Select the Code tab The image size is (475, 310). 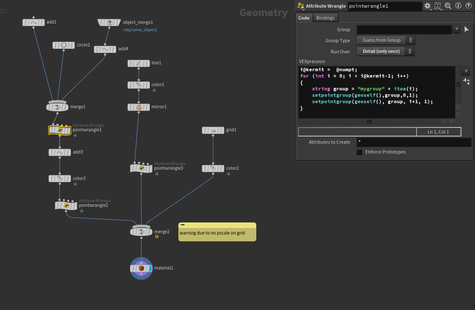[304, 18]
